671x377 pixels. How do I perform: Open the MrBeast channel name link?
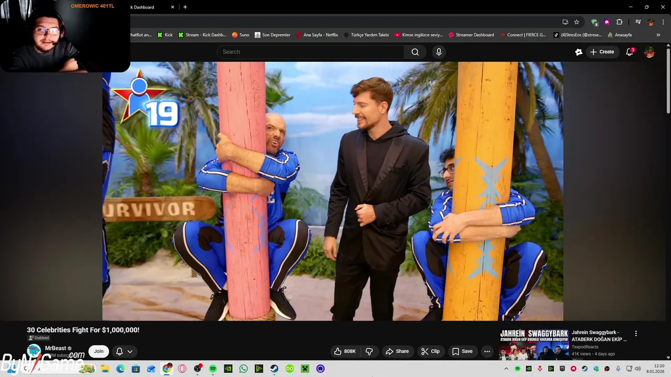point(56,348)
